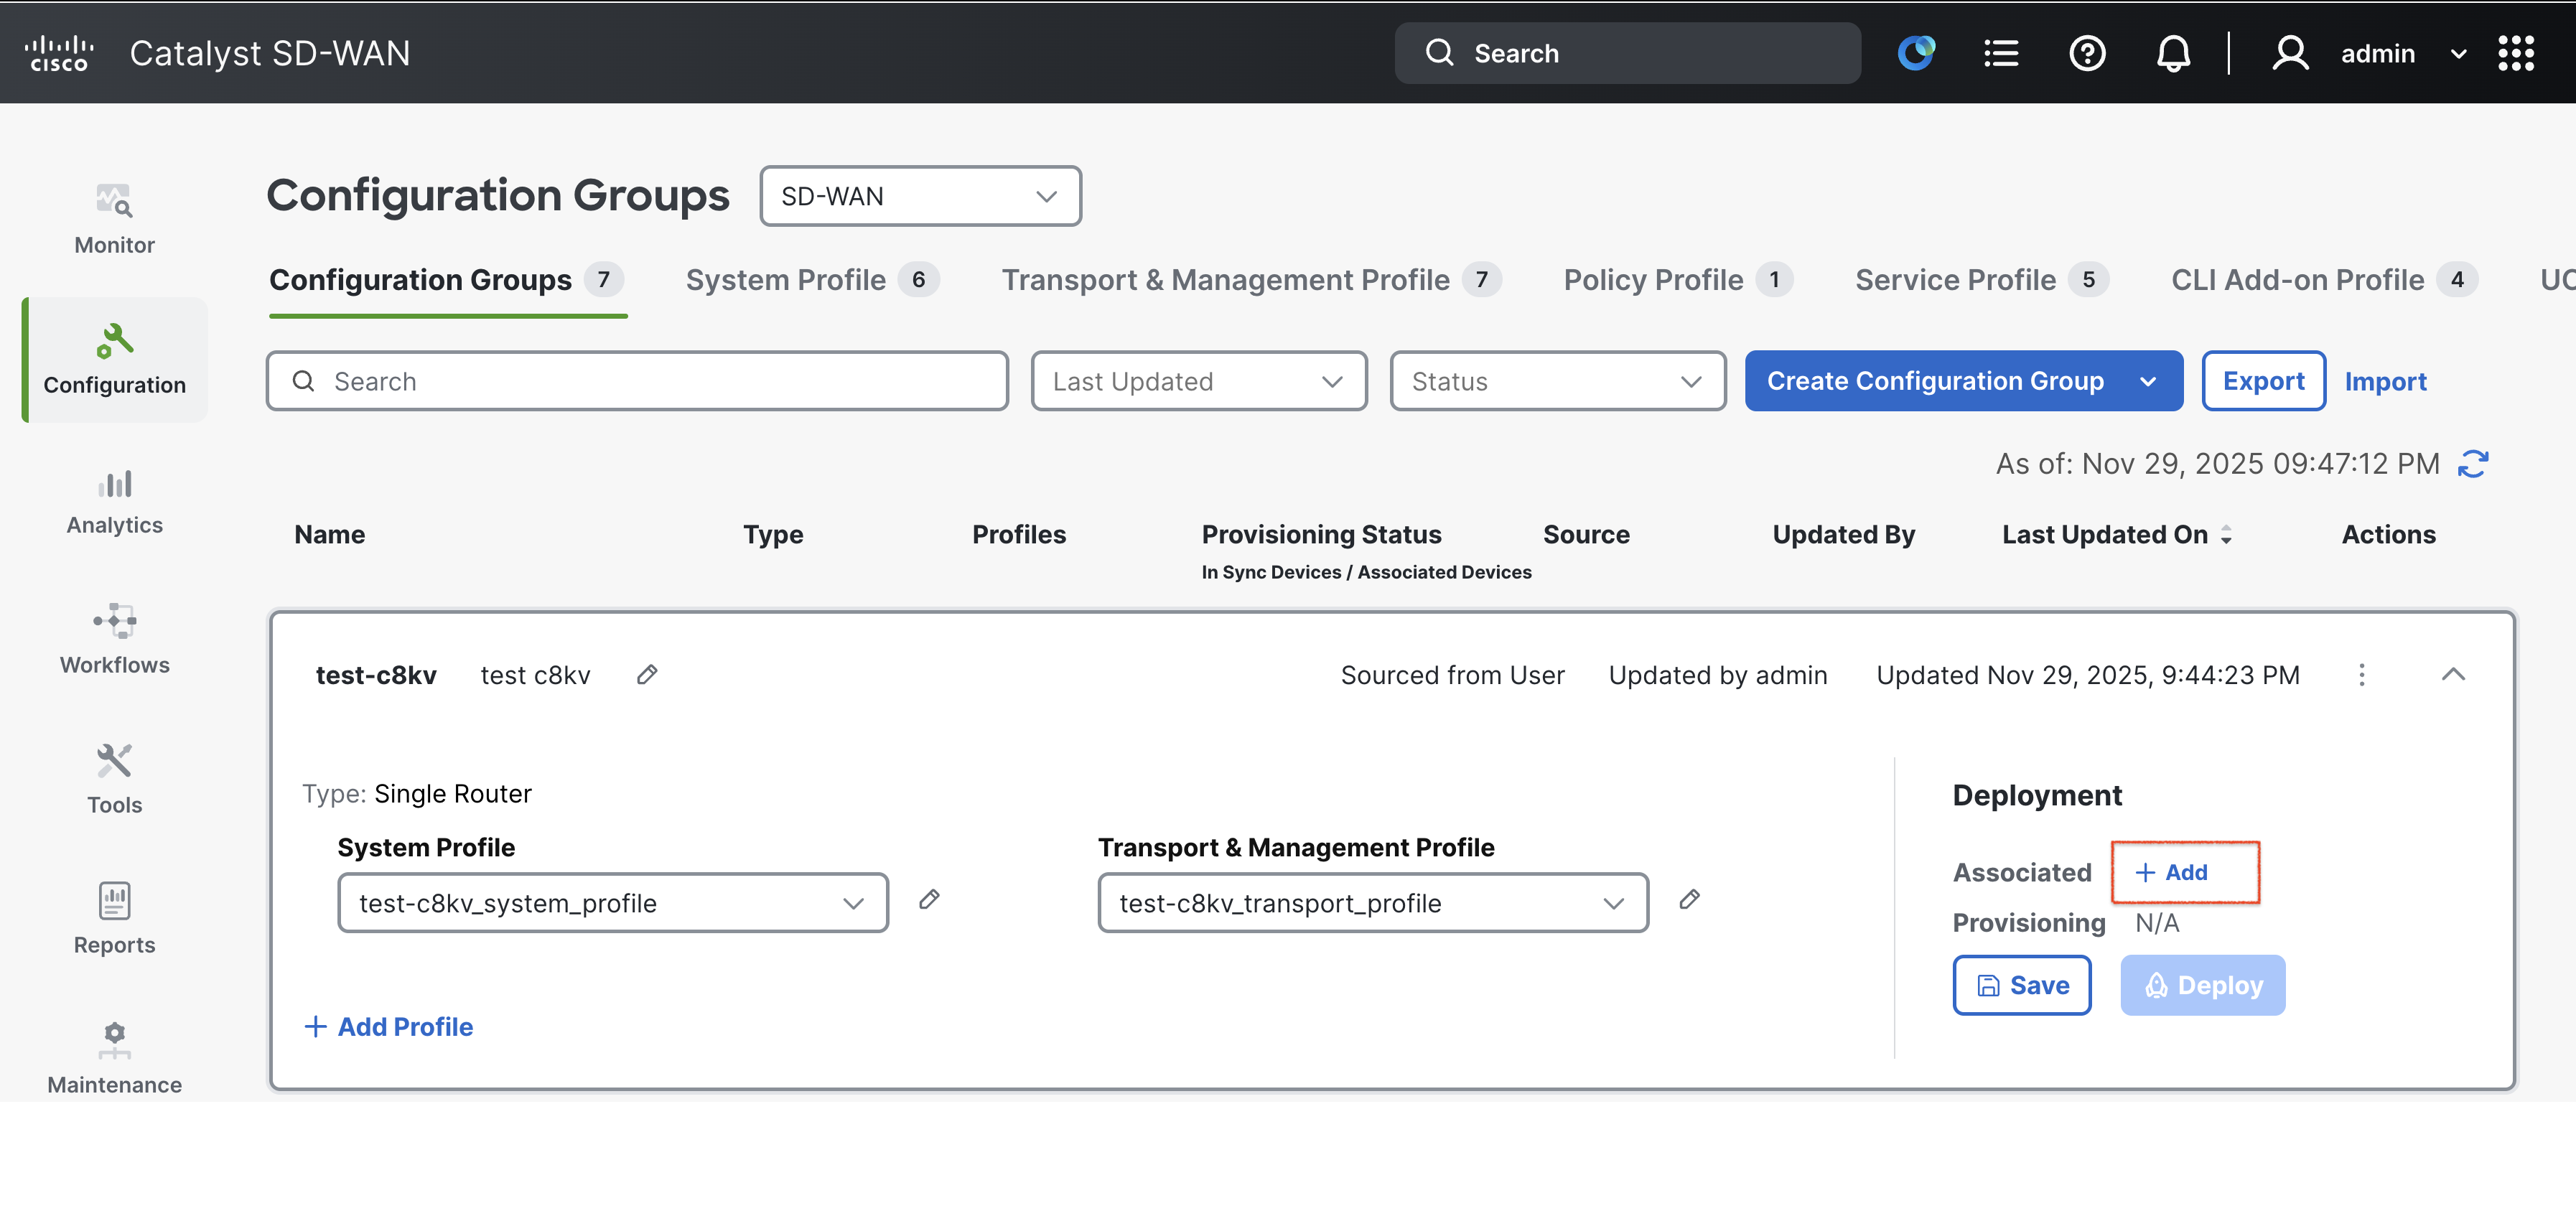The width and height of the screenshot is (2576, 1216).
Task: Refresh the configuration groups list
Action: click(2473, 463)
